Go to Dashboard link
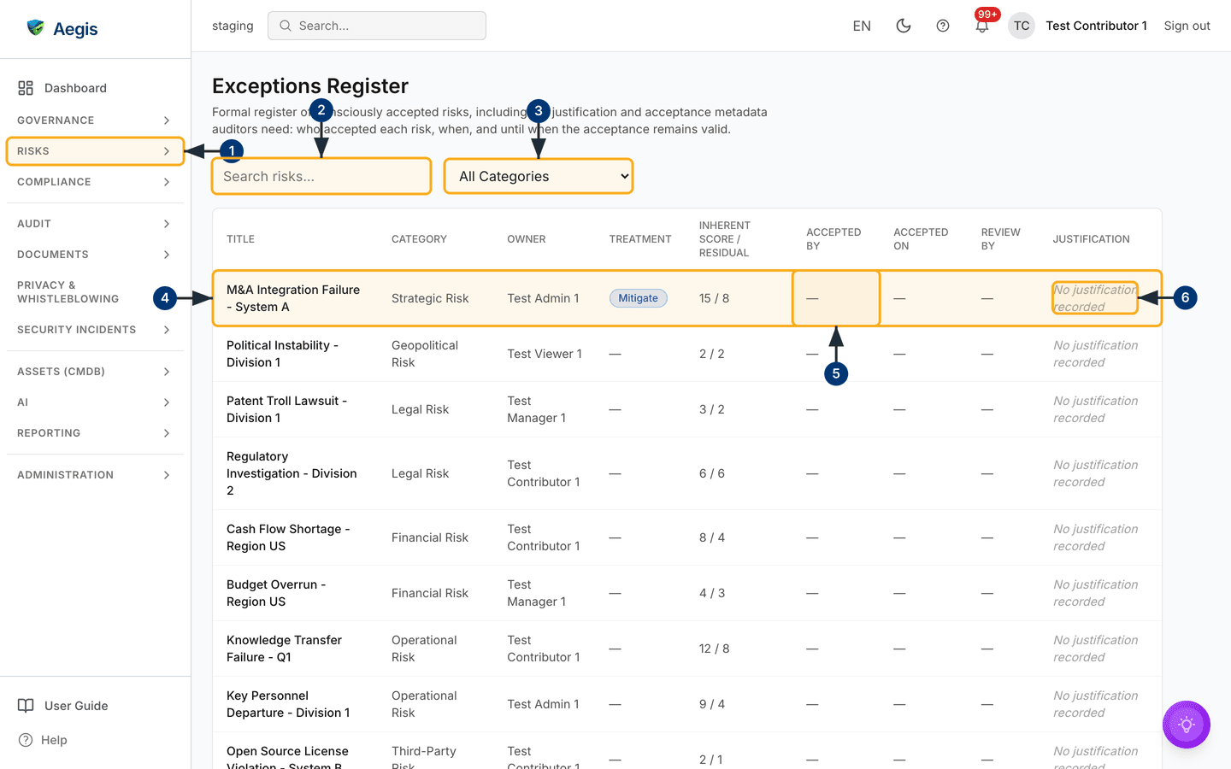 [95, 88]
